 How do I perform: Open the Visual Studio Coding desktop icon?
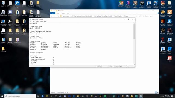[x=17, y=41]
